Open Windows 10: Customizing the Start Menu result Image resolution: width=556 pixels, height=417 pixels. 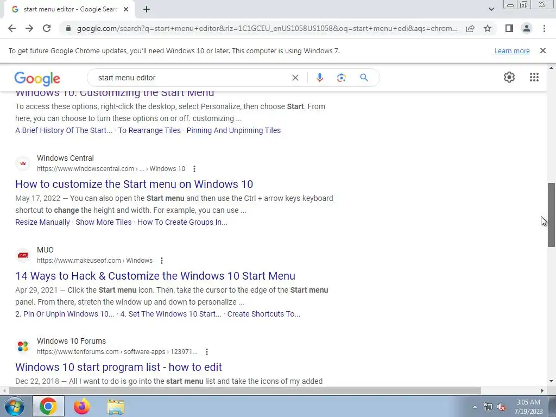(x=115, y=93)
